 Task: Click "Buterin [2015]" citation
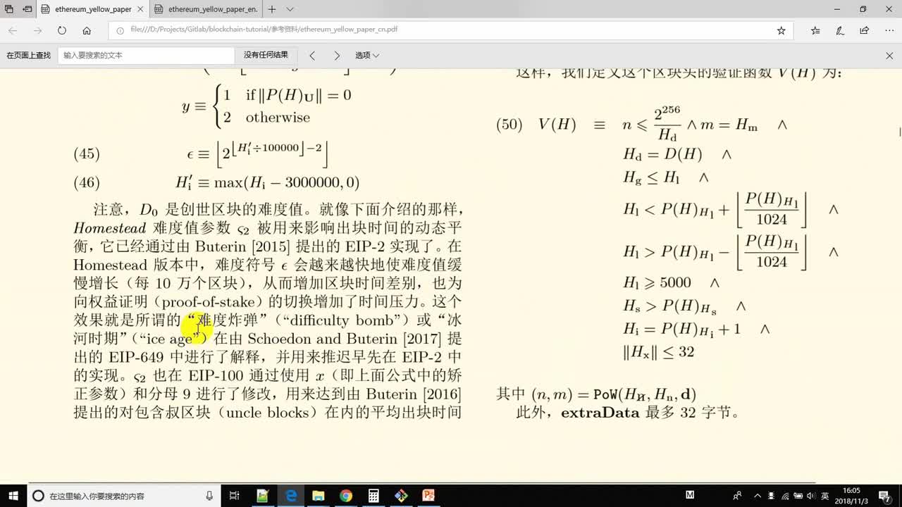pos(242,247)
